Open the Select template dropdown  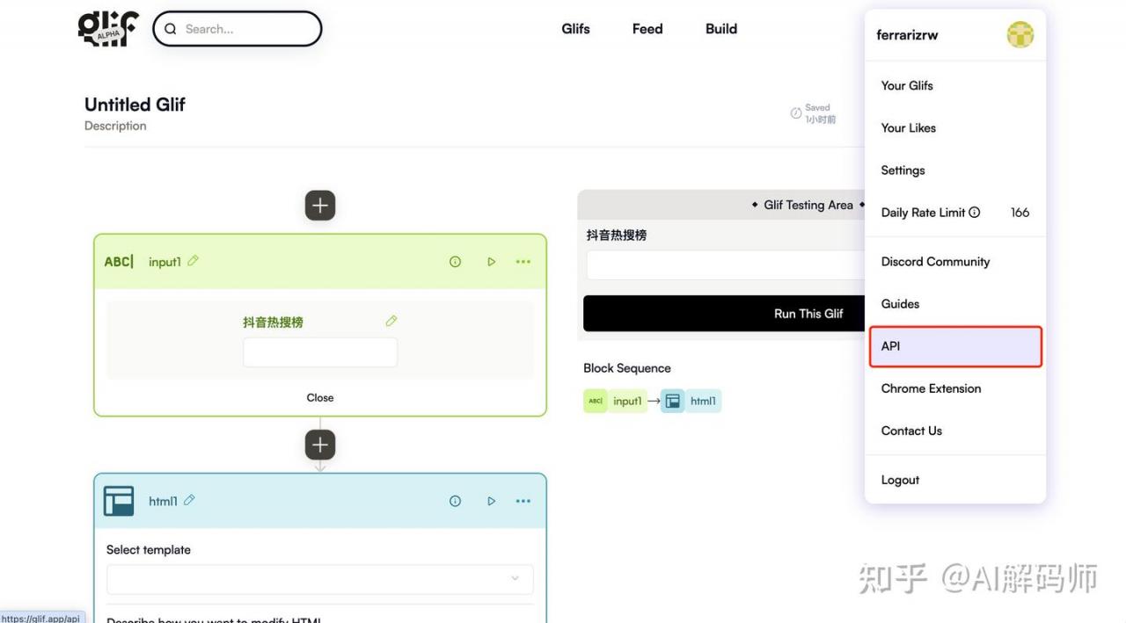[320, 579]
